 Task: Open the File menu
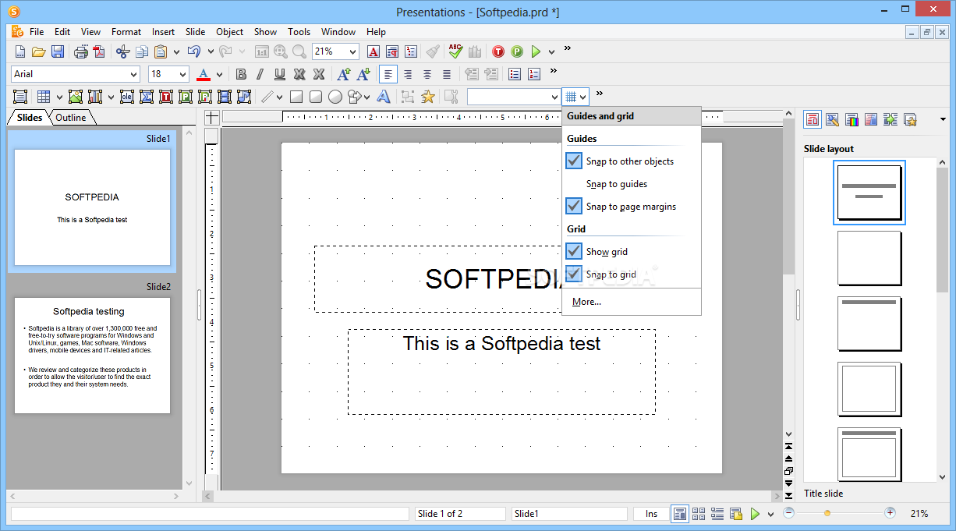pos(37,32)
